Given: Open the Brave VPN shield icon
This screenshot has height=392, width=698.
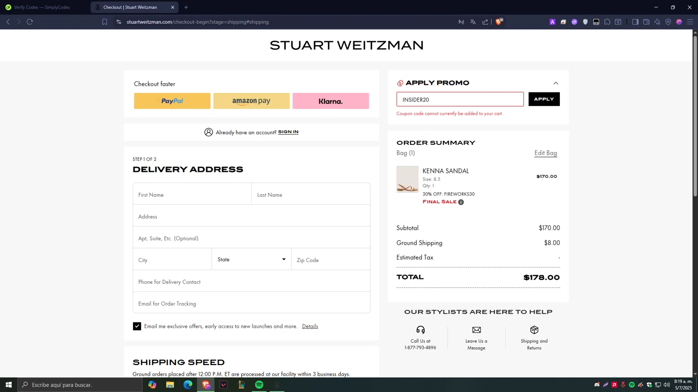Looking at the screenshot, I should click(x=668, y=22).
